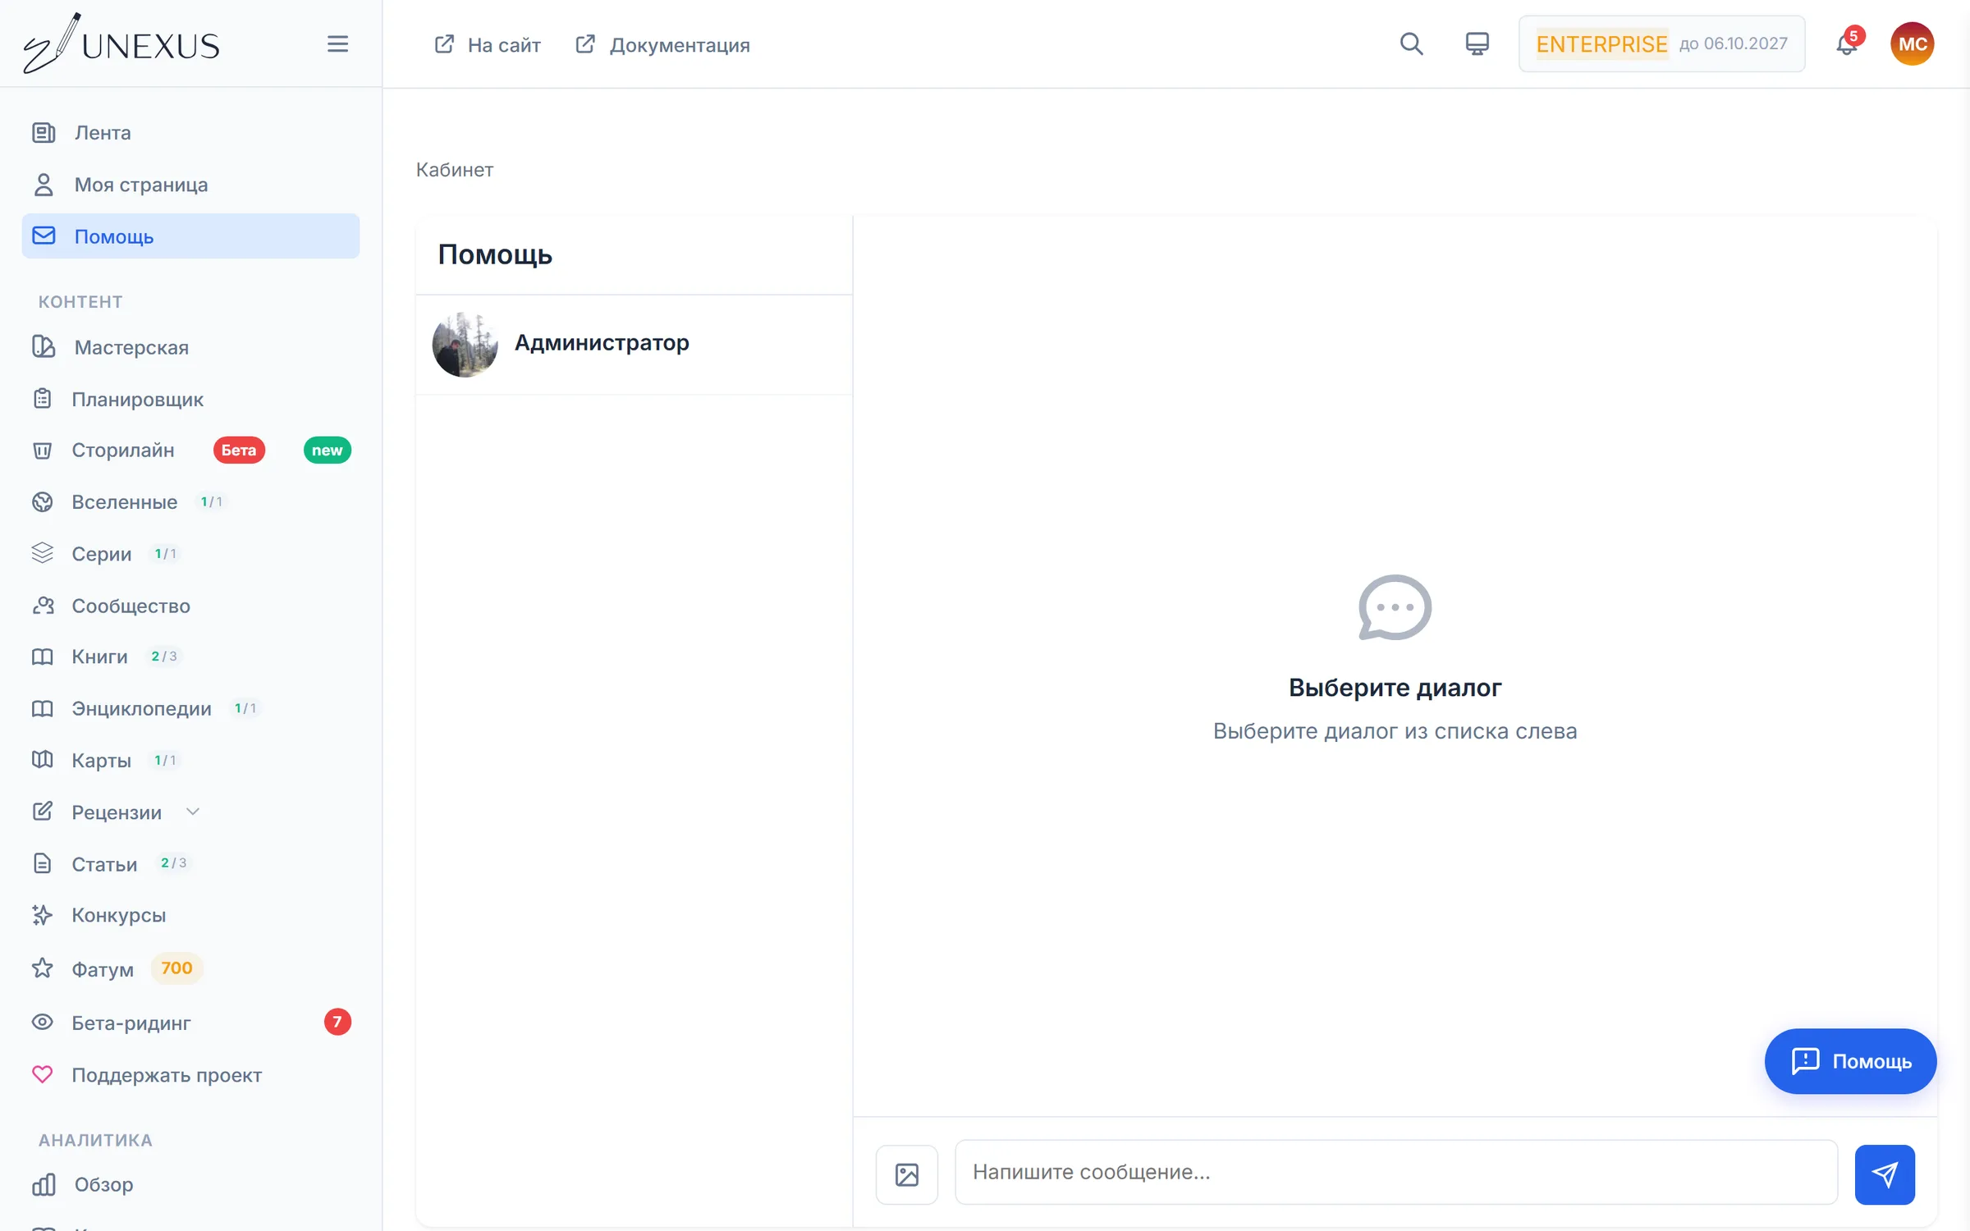
Task: Open the MC user avatar menu
Action: tap(1912, 43)
